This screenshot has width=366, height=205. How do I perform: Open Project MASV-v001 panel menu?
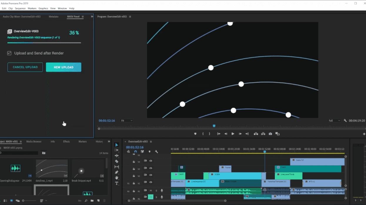tap(21, 142)
